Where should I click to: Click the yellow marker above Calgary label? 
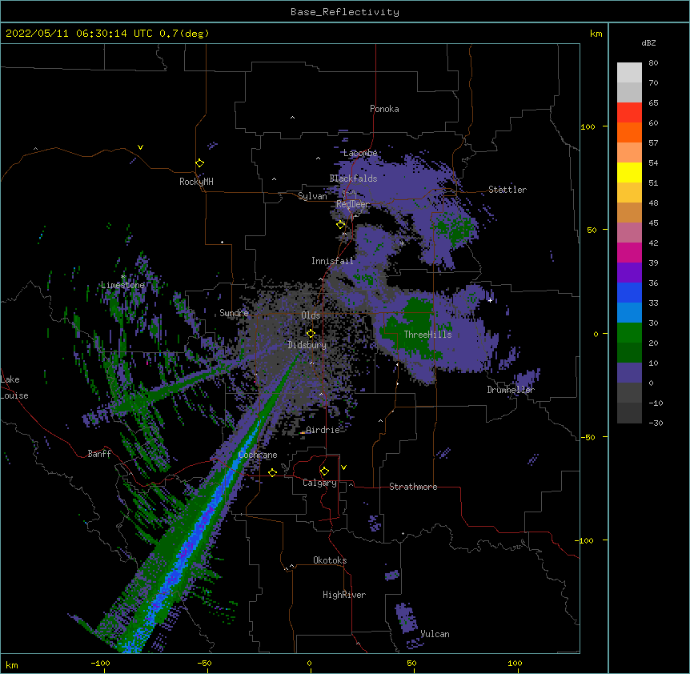(324, 471)
